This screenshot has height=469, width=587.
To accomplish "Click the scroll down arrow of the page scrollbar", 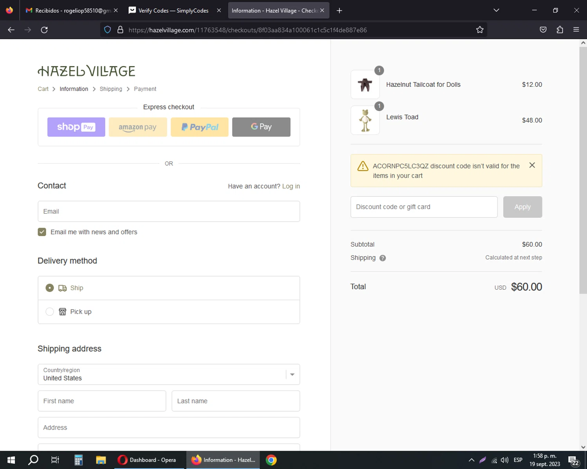I will (x=583, y=447).
